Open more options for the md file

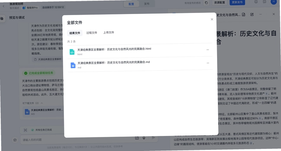[x=208, y=63]
